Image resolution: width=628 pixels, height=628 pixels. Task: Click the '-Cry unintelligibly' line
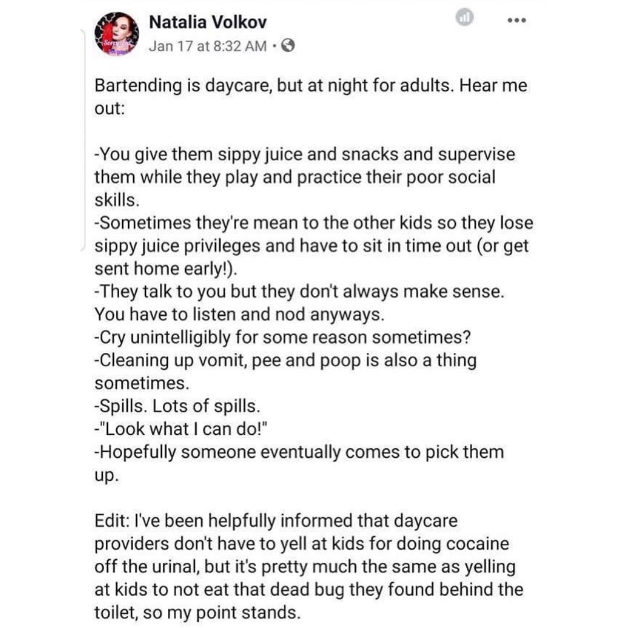point(283,337)
